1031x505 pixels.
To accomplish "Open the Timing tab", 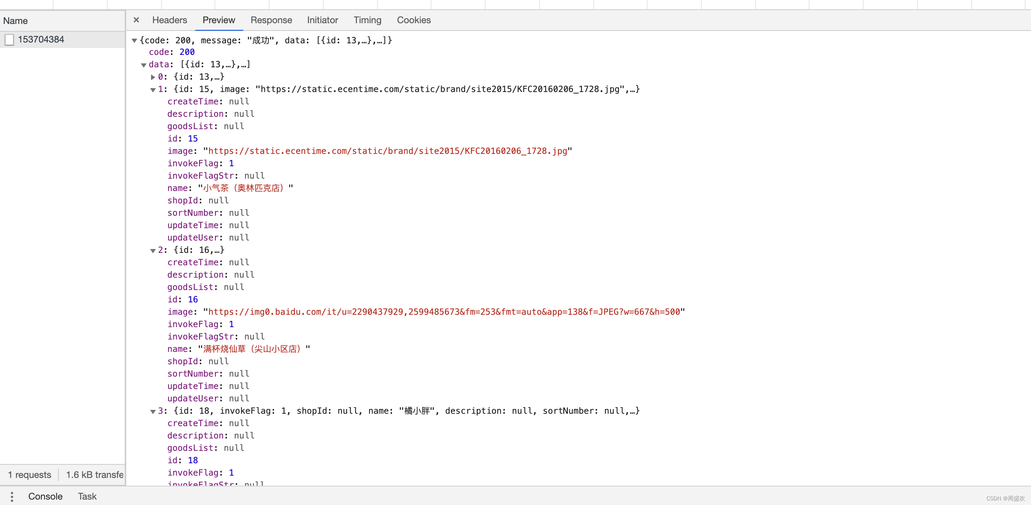I will (x=367, y=20).
